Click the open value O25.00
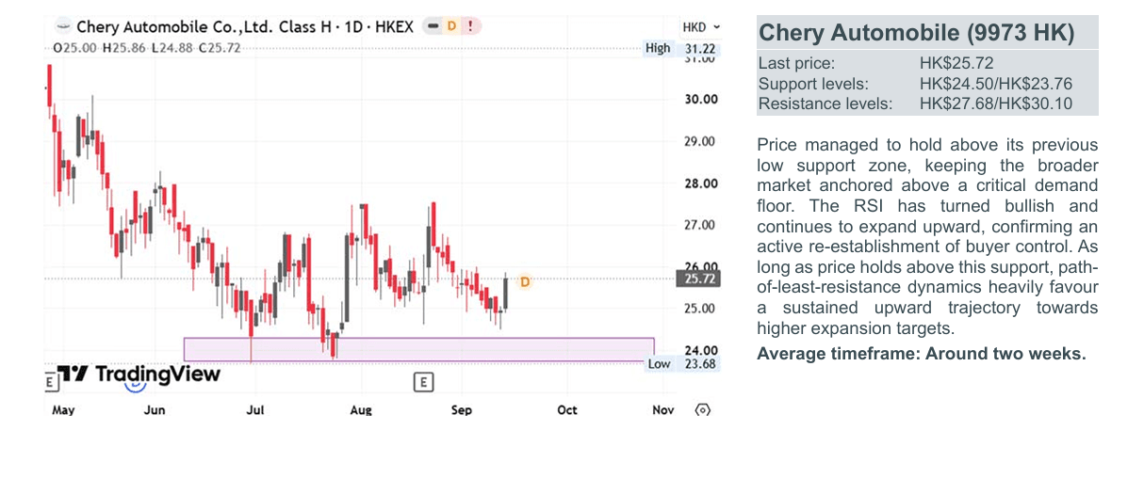 coord(75,47)
